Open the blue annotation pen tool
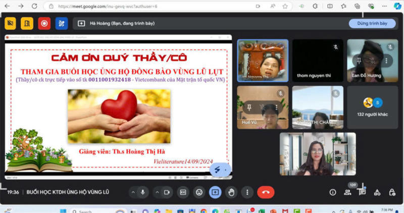The height and width of the screenshot is (213, 404). [62, 23]
